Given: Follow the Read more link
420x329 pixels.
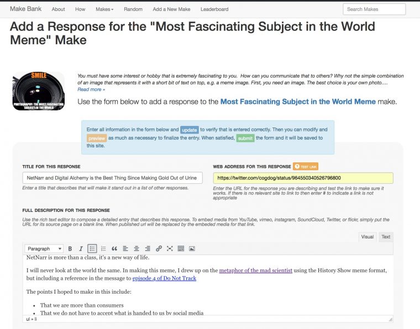Looking at the screenshot, I should coord(91,89).
